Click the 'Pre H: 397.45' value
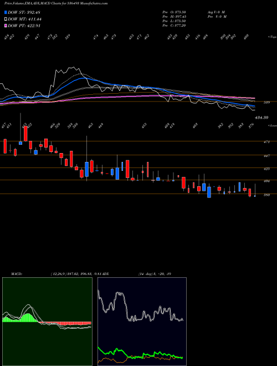This screenshot has height=366, width=277. tap(174, 17)
